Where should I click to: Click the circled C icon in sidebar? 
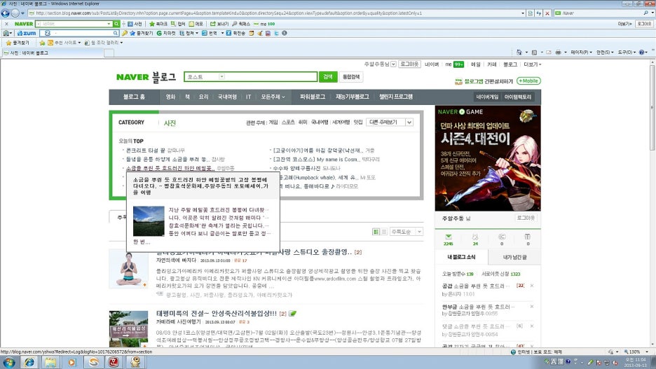502,237
